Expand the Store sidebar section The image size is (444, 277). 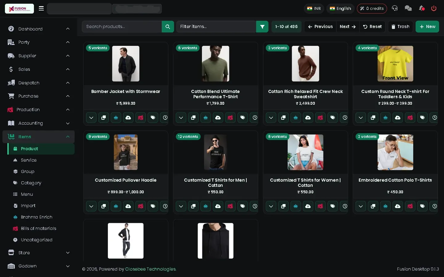point(39,253)
